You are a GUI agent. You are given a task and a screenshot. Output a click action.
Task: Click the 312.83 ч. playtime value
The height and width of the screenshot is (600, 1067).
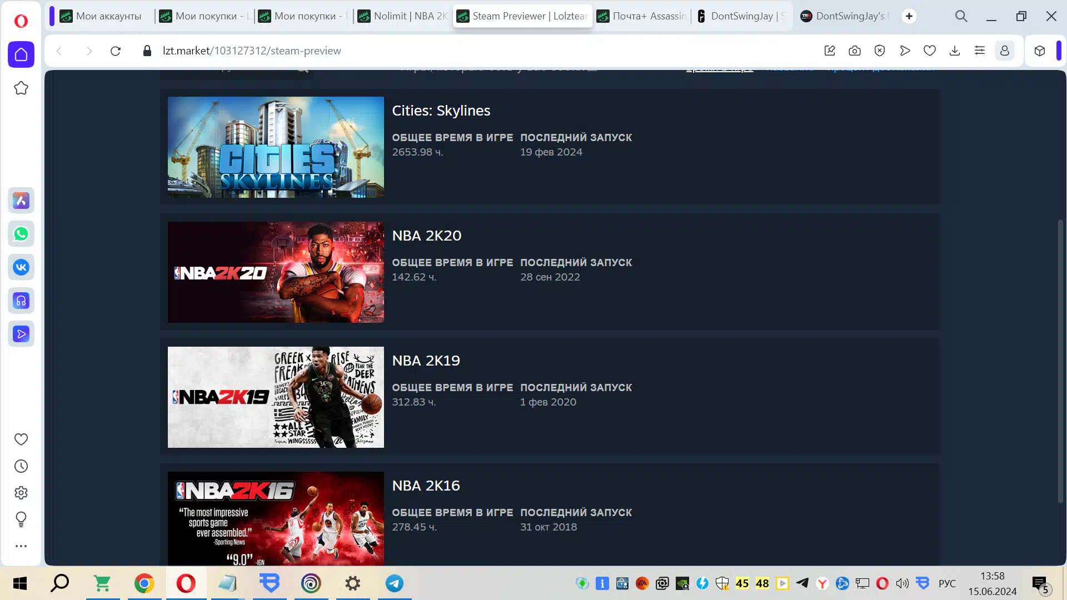(414, 402)
